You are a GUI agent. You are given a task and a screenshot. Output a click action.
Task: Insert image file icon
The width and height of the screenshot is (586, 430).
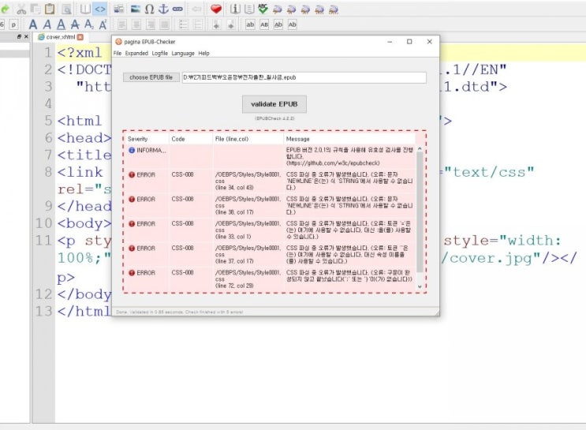tap(136, 9)
